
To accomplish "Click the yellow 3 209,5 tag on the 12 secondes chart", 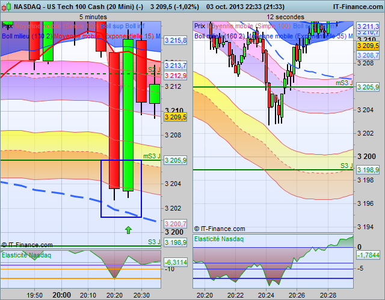I will tap(368, 46).
